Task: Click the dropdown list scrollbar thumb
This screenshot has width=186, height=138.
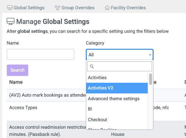Action: tap(151, 79)
